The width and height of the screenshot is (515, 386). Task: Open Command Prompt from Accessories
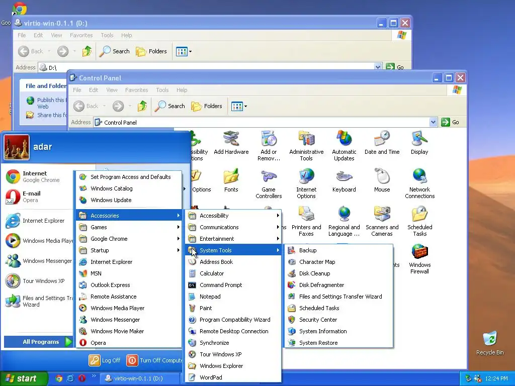click(x=234, y=285)
